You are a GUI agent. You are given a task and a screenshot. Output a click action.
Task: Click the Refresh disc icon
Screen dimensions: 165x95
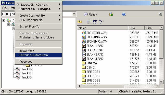(85, 15)
